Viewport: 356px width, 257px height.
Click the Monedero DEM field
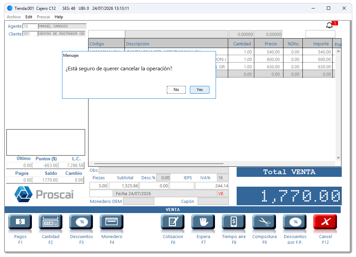[139, 201]
